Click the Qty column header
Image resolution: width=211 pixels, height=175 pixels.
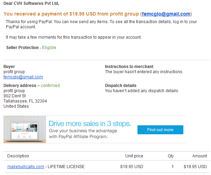(171, 156)
